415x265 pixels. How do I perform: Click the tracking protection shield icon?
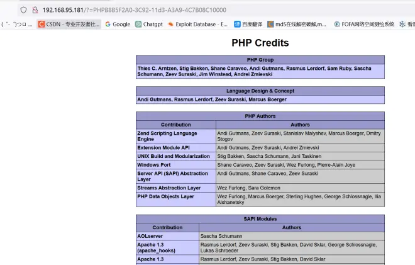23,10
